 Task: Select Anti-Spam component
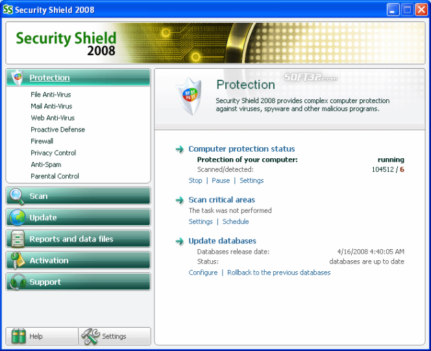pyautogui.click(x=46, y=165)
